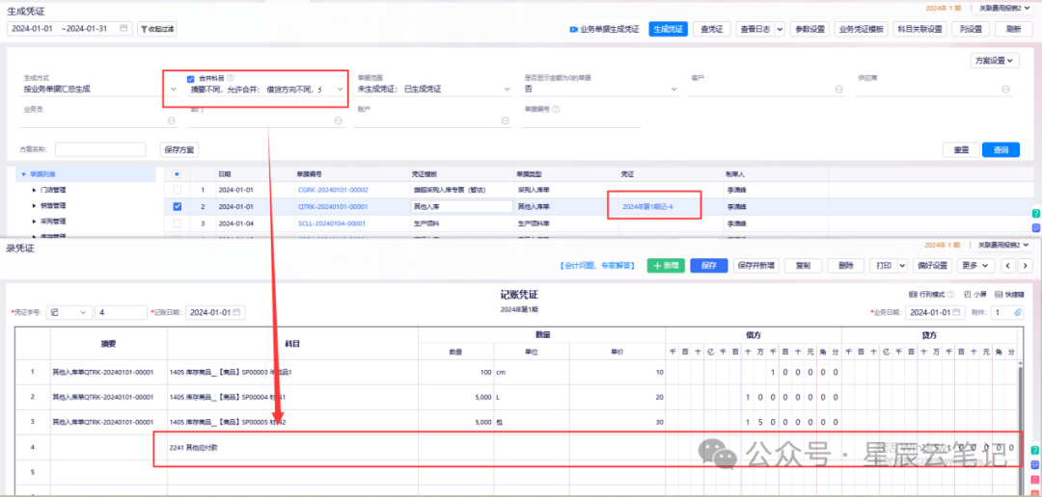Open the 供应商 field selector icon
The image size is (1042, 497).
pos(1006,89)
